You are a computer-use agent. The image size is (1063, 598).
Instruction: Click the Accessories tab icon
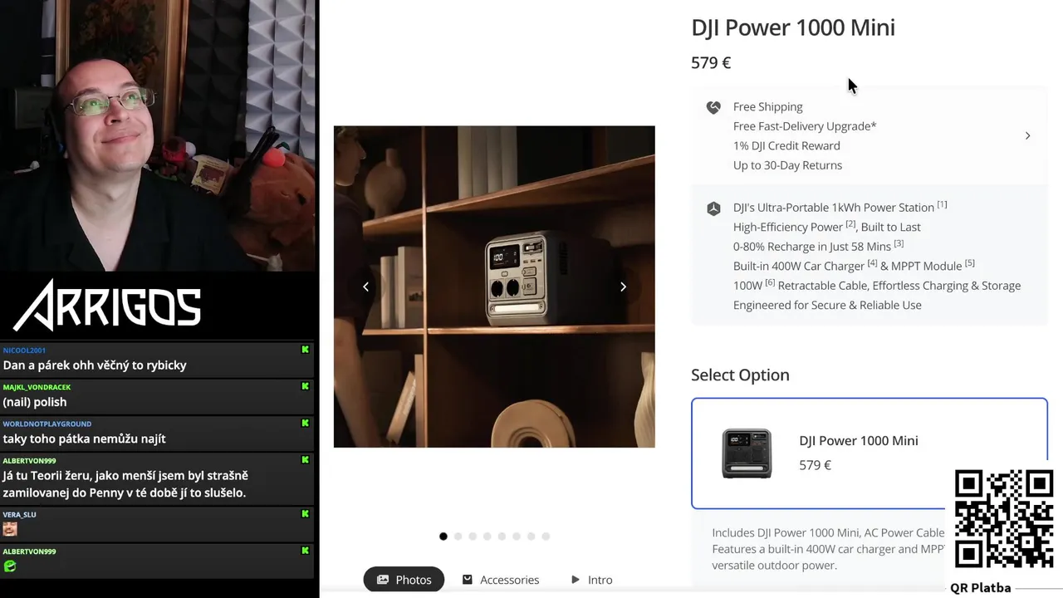pos(468,580)
